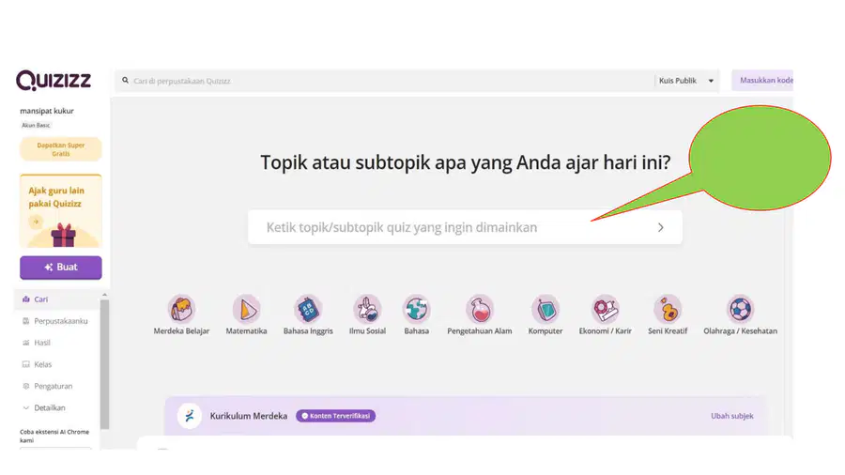The height and width of the screenshot is (475, 845).
Task: Focus the Ketik topik/subtopik quiz input field
Action: point(465,227)
